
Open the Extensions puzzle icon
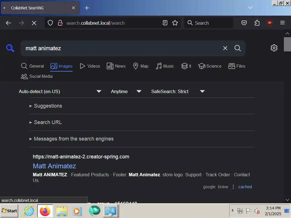(x=257, y=23)
